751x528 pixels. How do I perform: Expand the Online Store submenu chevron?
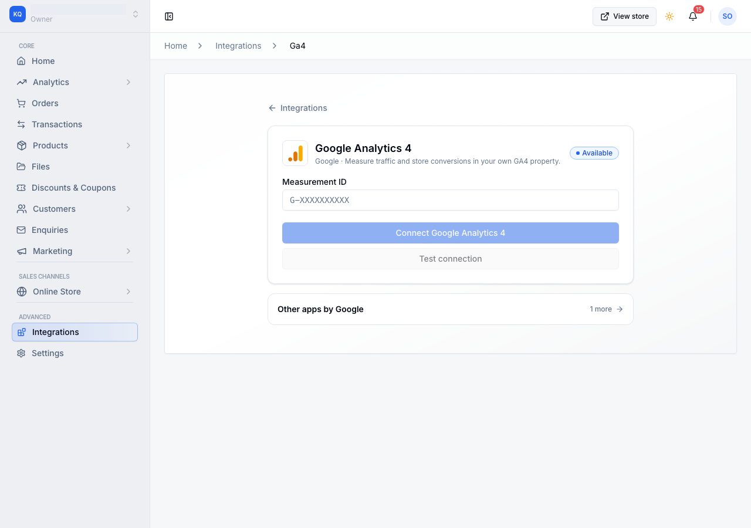128,292
